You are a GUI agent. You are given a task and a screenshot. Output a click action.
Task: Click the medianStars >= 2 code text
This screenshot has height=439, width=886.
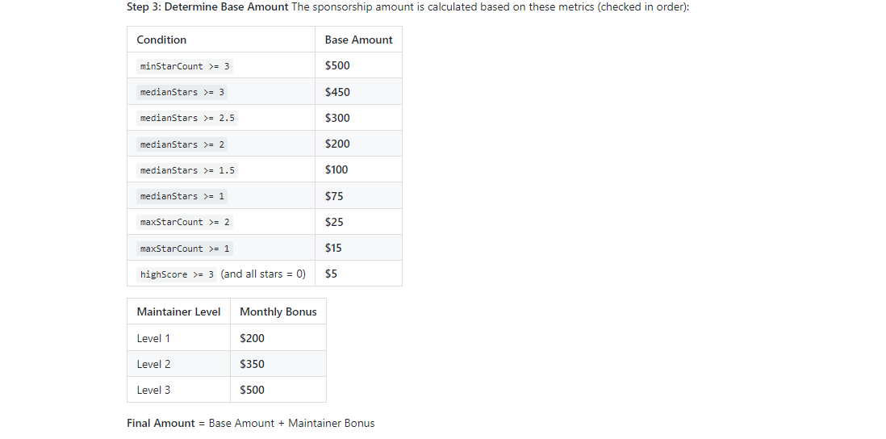[182, 144]
